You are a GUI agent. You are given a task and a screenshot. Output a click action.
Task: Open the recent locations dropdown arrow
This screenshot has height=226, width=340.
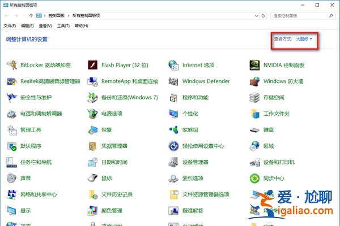23,16
